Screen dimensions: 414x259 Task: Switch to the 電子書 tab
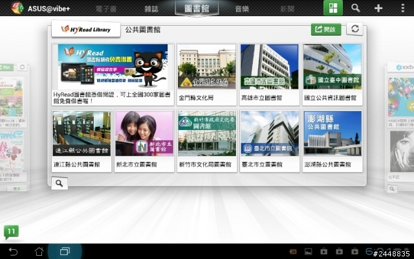point(106,9)
